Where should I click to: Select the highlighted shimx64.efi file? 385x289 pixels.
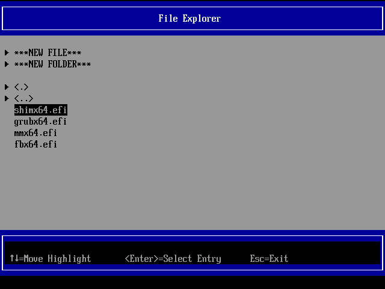pyautogui.click(x=40, y=110)
